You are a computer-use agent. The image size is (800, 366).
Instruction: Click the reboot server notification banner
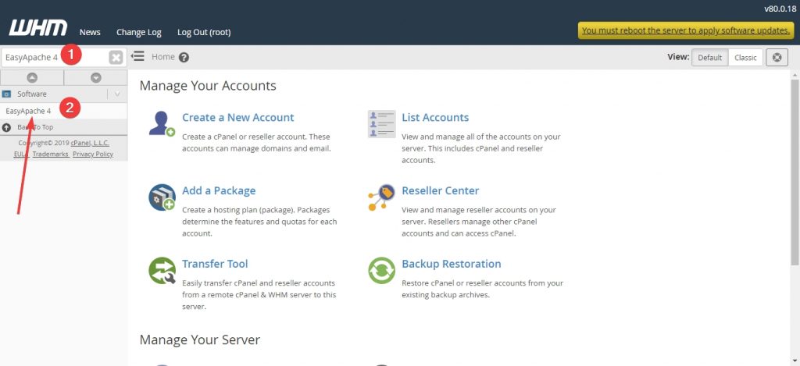point(686,30)
